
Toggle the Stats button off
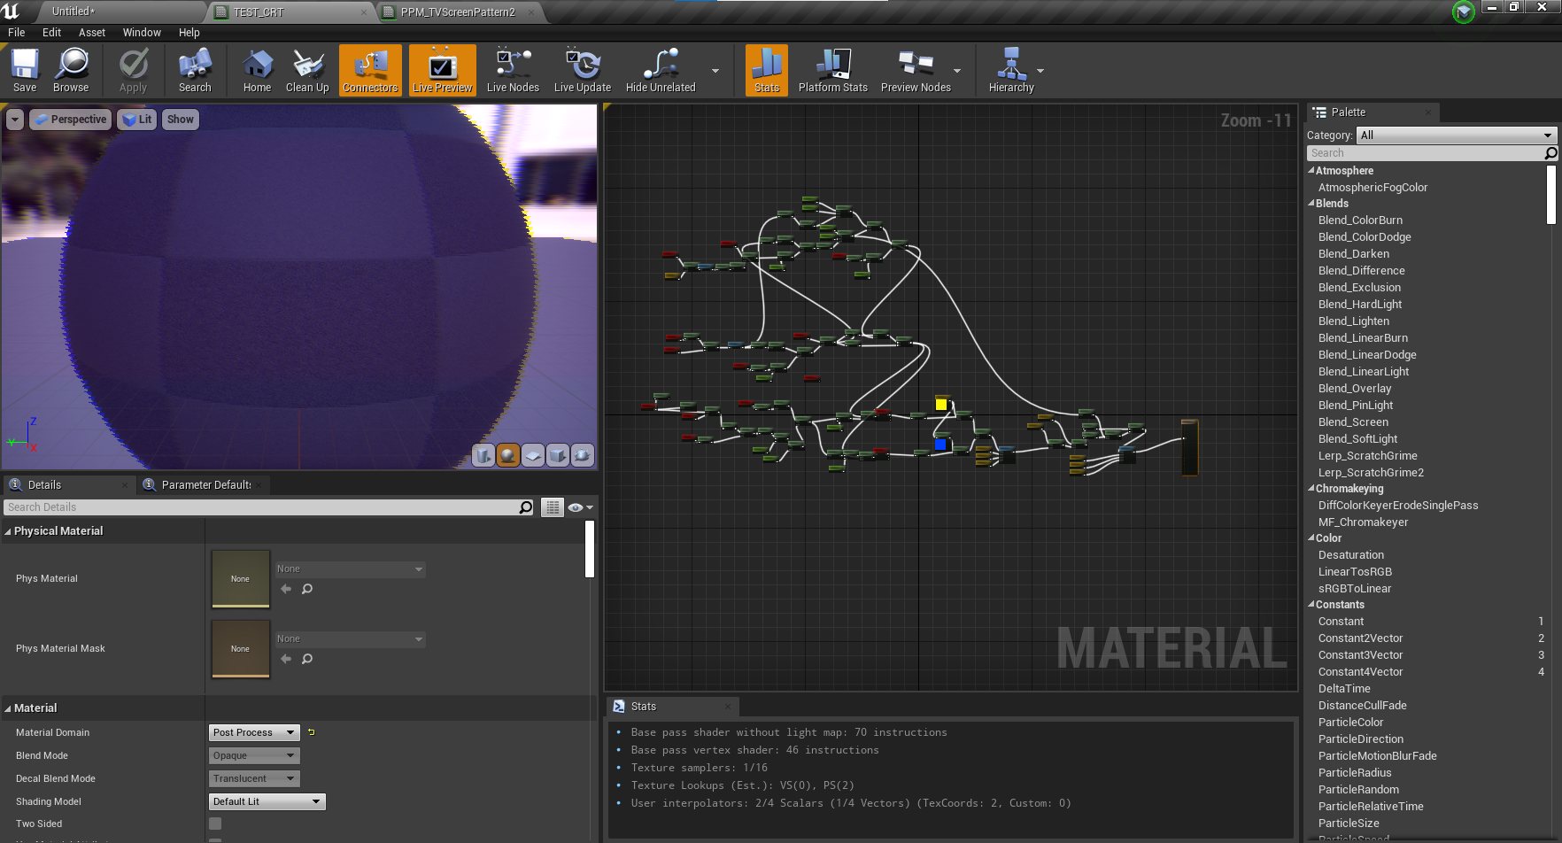point(766,70)
